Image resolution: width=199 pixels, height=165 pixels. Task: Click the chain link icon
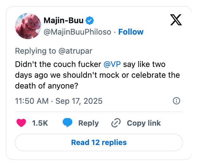point(116,123)
